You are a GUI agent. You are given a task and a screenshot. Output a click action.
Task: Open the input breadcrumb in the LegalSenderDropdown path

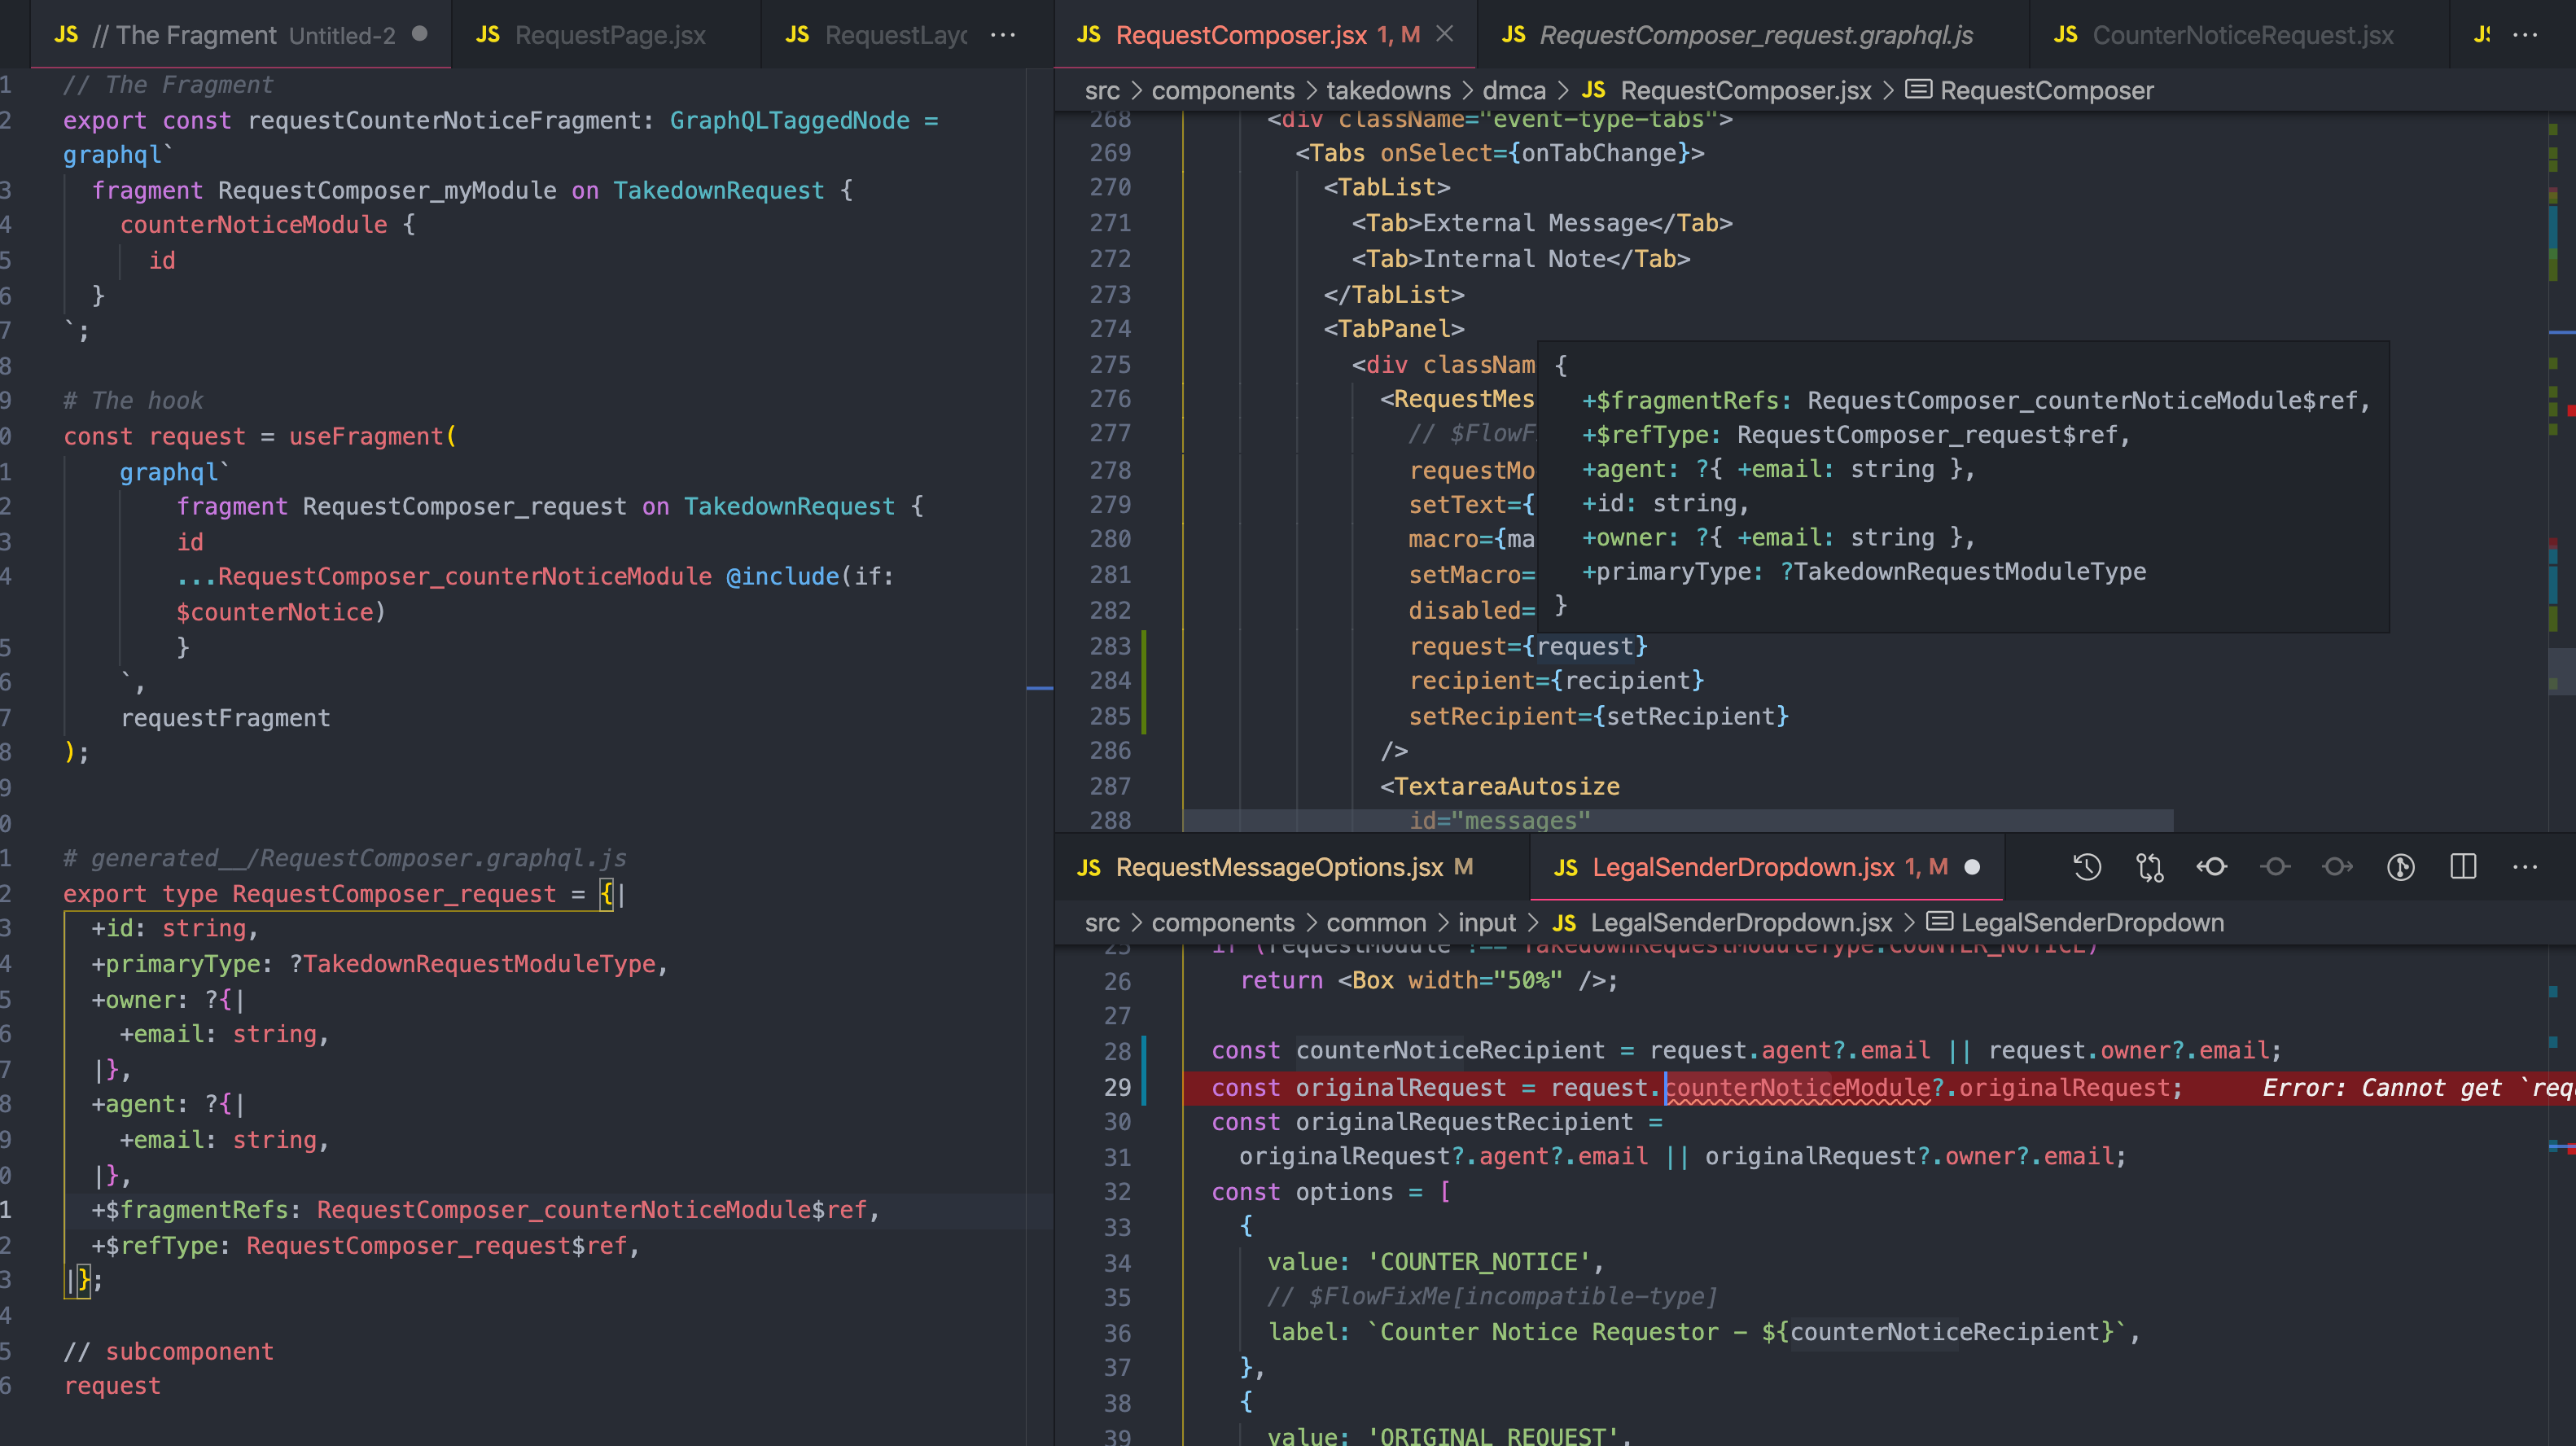pos(1487,922)
